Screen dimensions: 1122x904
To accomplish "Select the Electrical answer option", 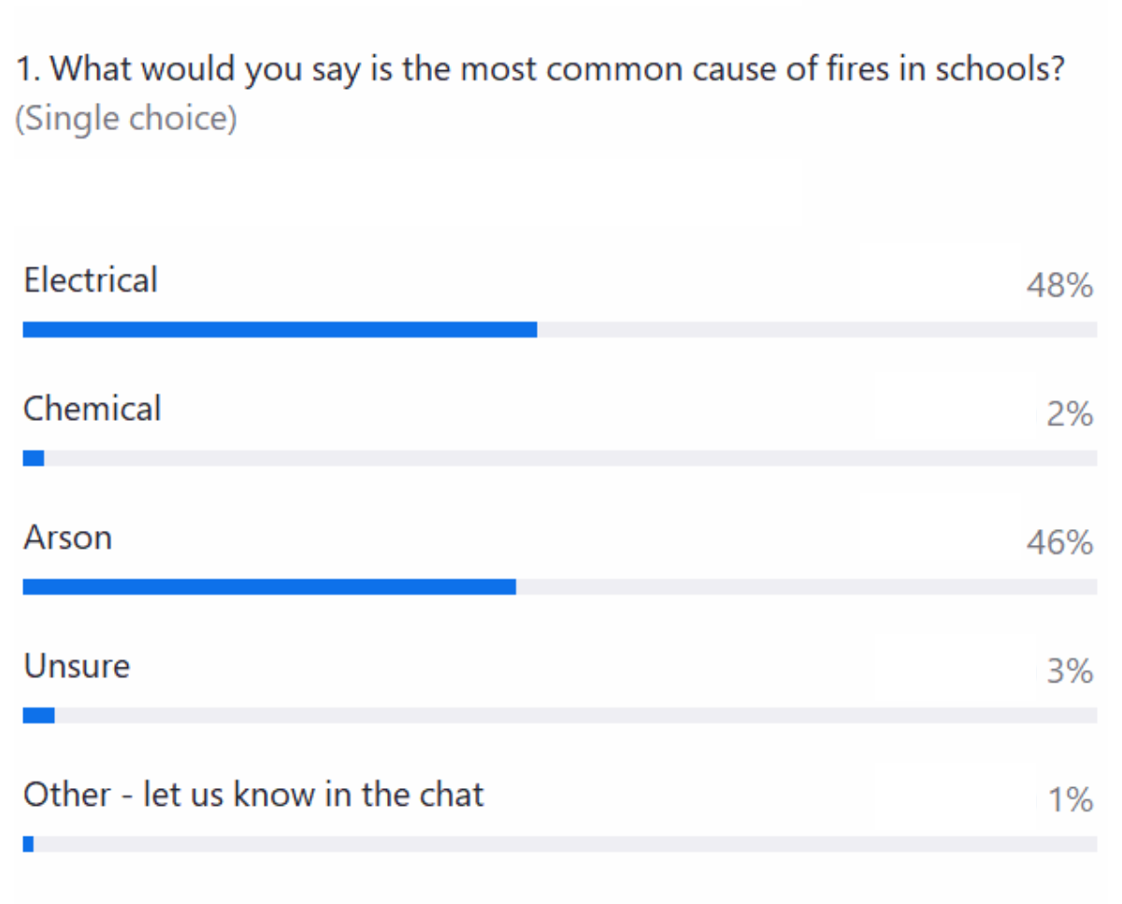I will tap(91, 280).
